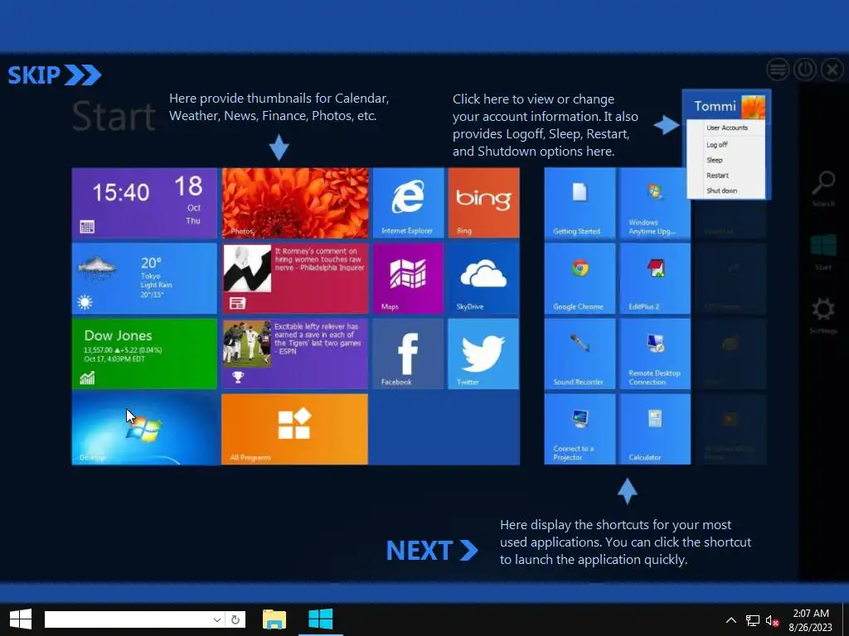Open the Dow Jones finance tile
The height and width of the screenshot is (636, 849).
(x=144, y=354)
